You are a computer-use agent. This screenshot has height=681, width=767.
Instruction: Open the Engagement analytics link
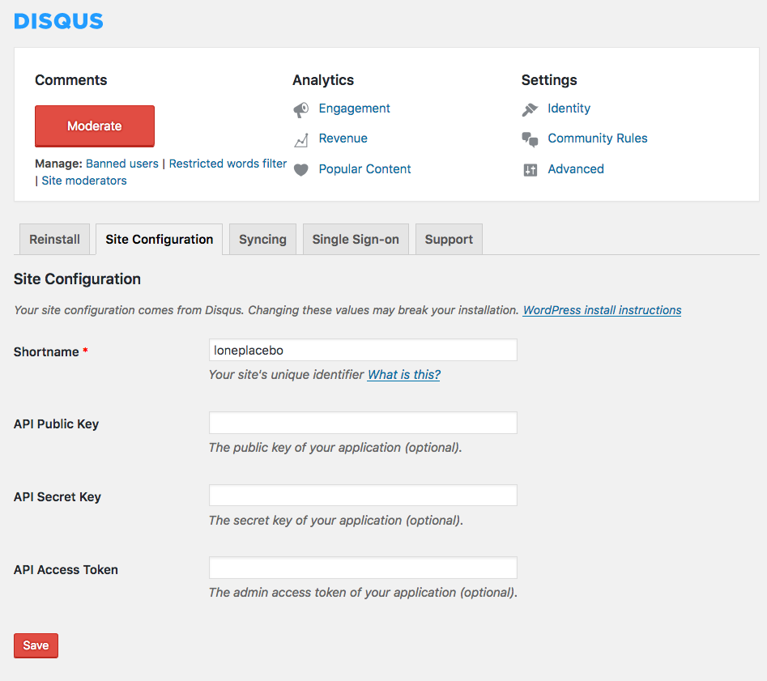[354, 109]
